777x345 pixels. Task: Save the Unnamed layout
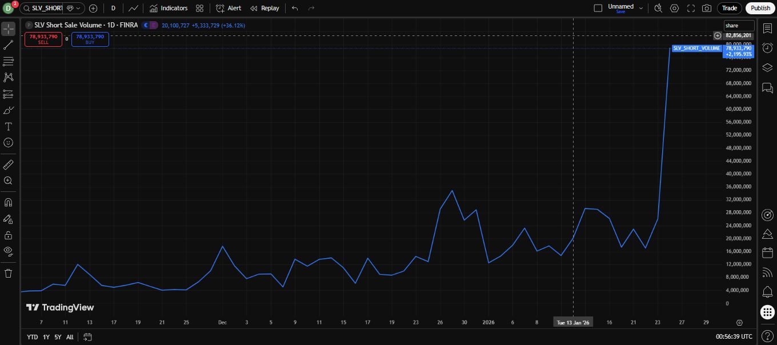(620, 11)
